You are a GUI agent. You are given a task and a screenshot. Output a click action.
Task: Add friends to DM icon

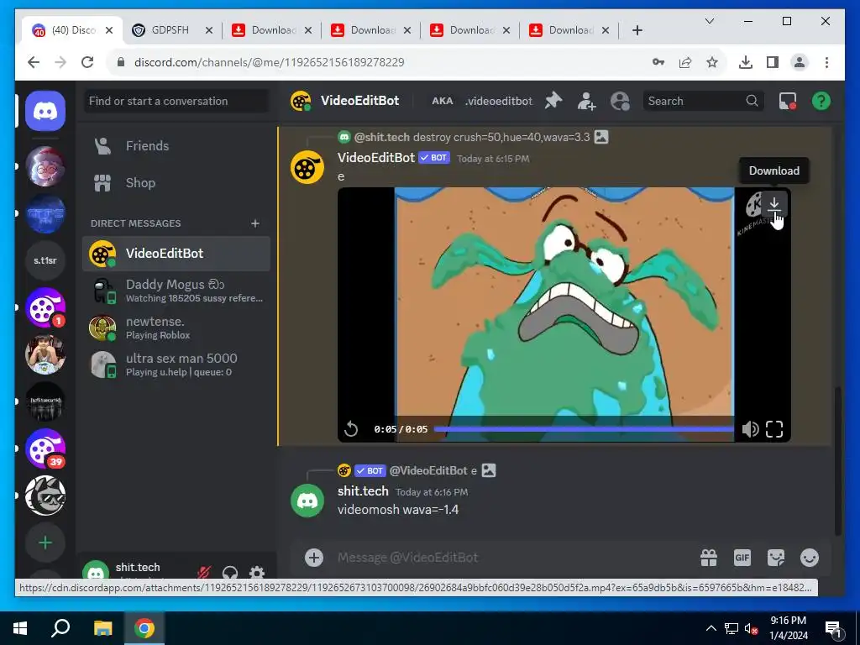tap(586, 101)
